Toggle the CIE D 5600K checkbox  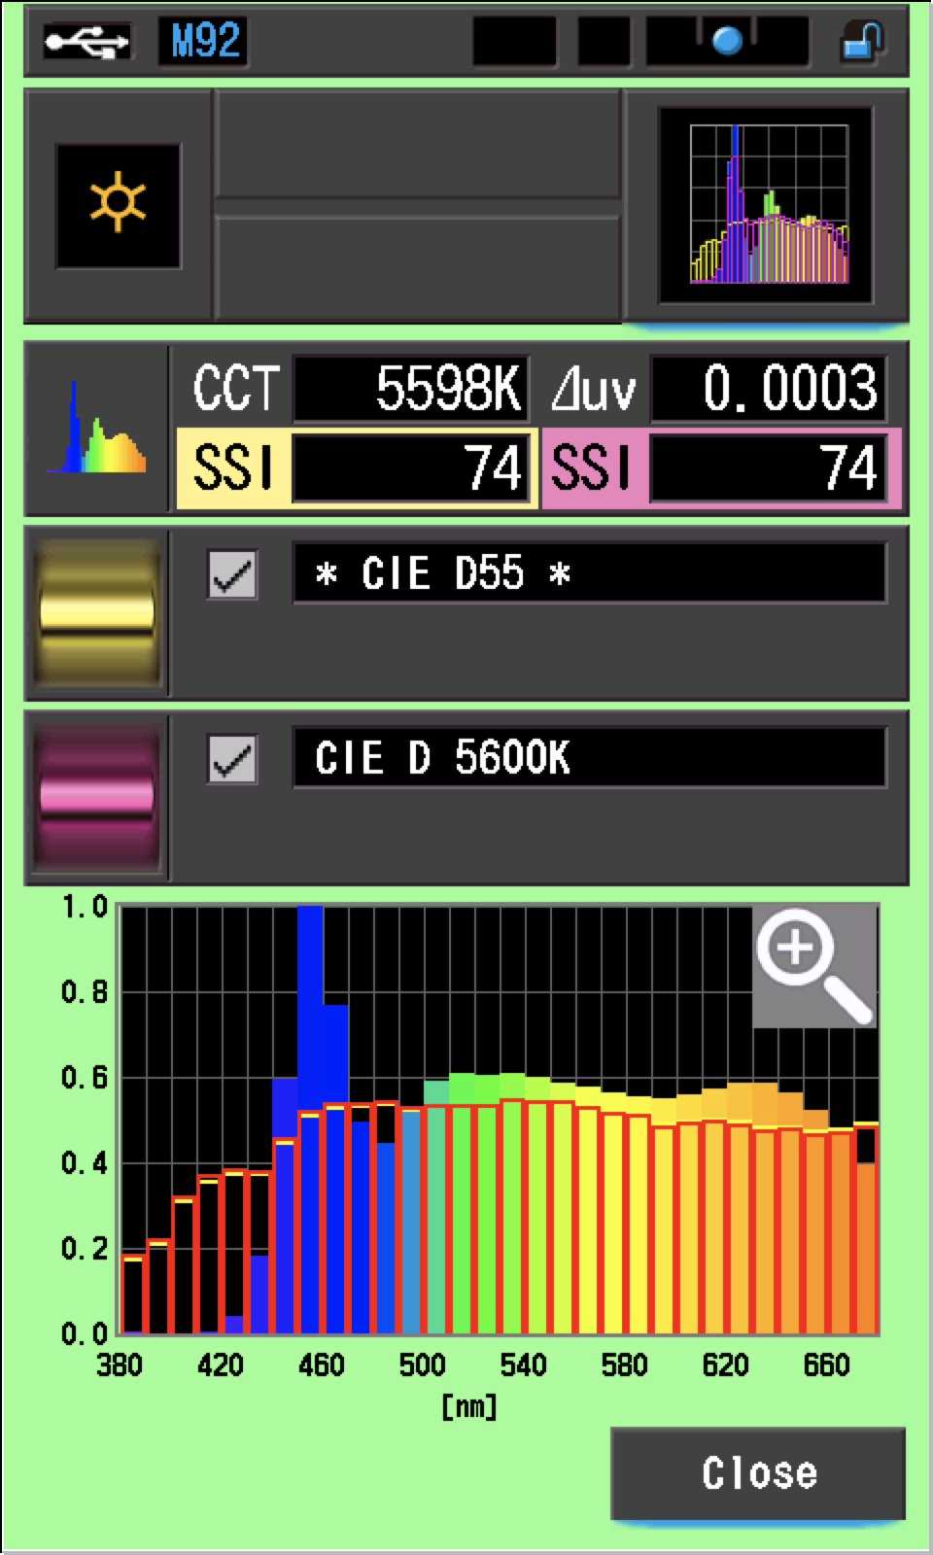point(232,759)
